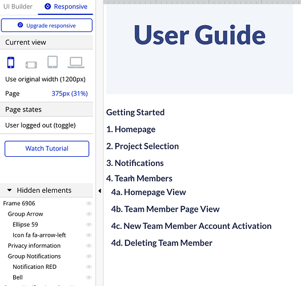The image size is (301, 286).
Task: Show the hidden Group Arrow element
Action: click(x=89, y=214)
